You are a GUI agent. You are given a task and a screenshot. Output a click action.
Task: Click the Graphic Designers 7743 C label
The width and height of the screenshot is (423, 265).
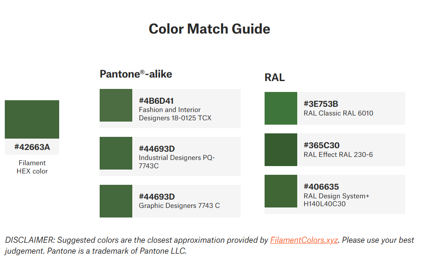[x=179, y=205]
